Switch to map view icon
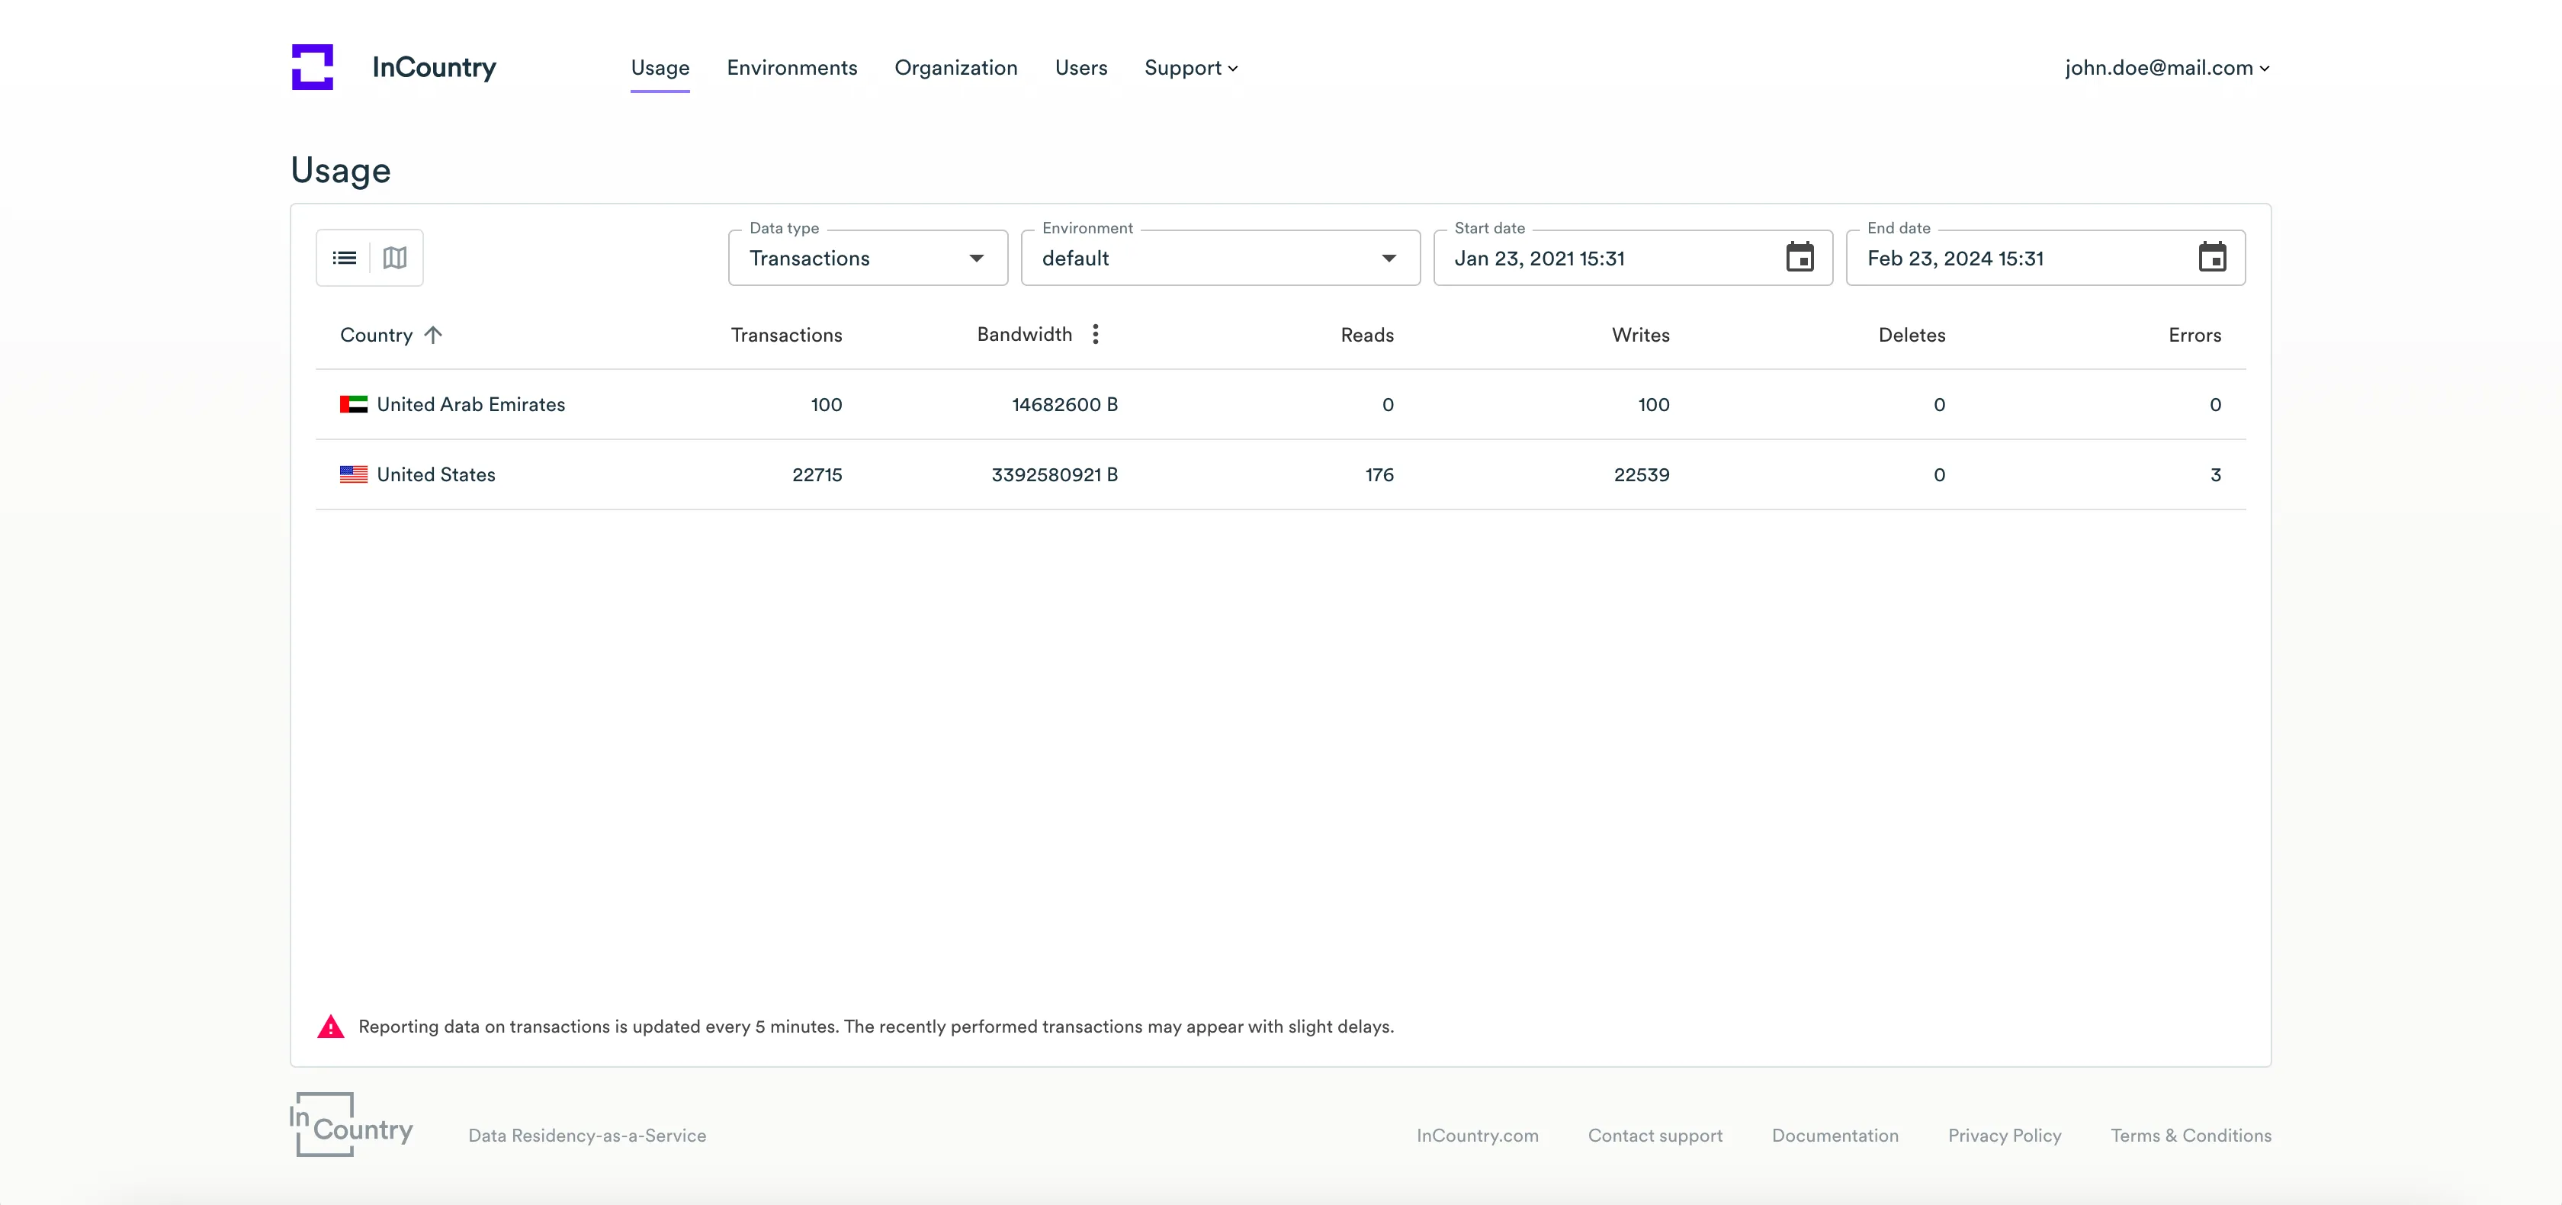Screen dimensions: 2562x1205 pyautogui.click(x=395, y=259)
